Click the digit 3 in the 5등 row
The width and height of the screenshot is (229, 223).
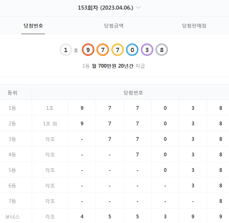pos(193,170)
